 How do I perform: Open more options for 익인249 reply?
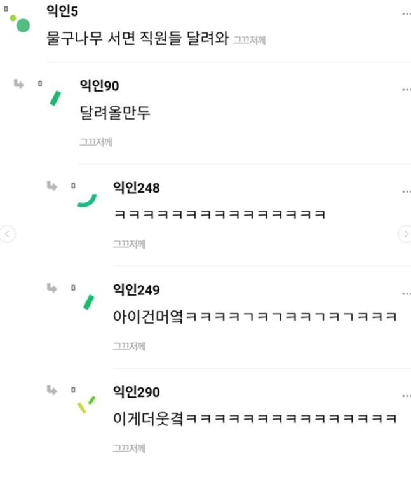[x=407, y=294]
